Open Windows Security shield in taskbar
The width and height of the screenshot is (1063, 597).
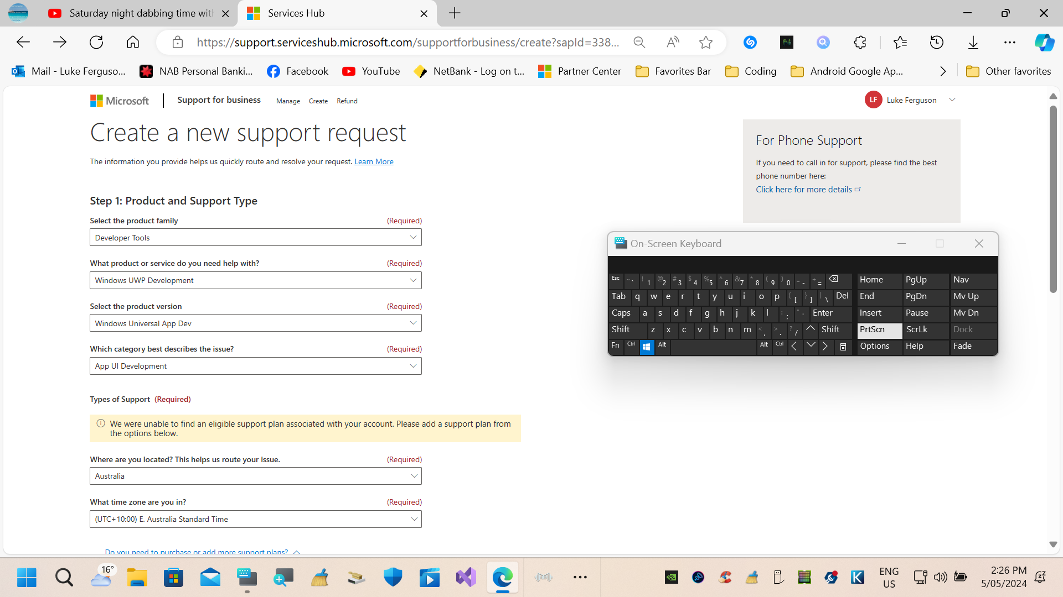pos(393,578)
